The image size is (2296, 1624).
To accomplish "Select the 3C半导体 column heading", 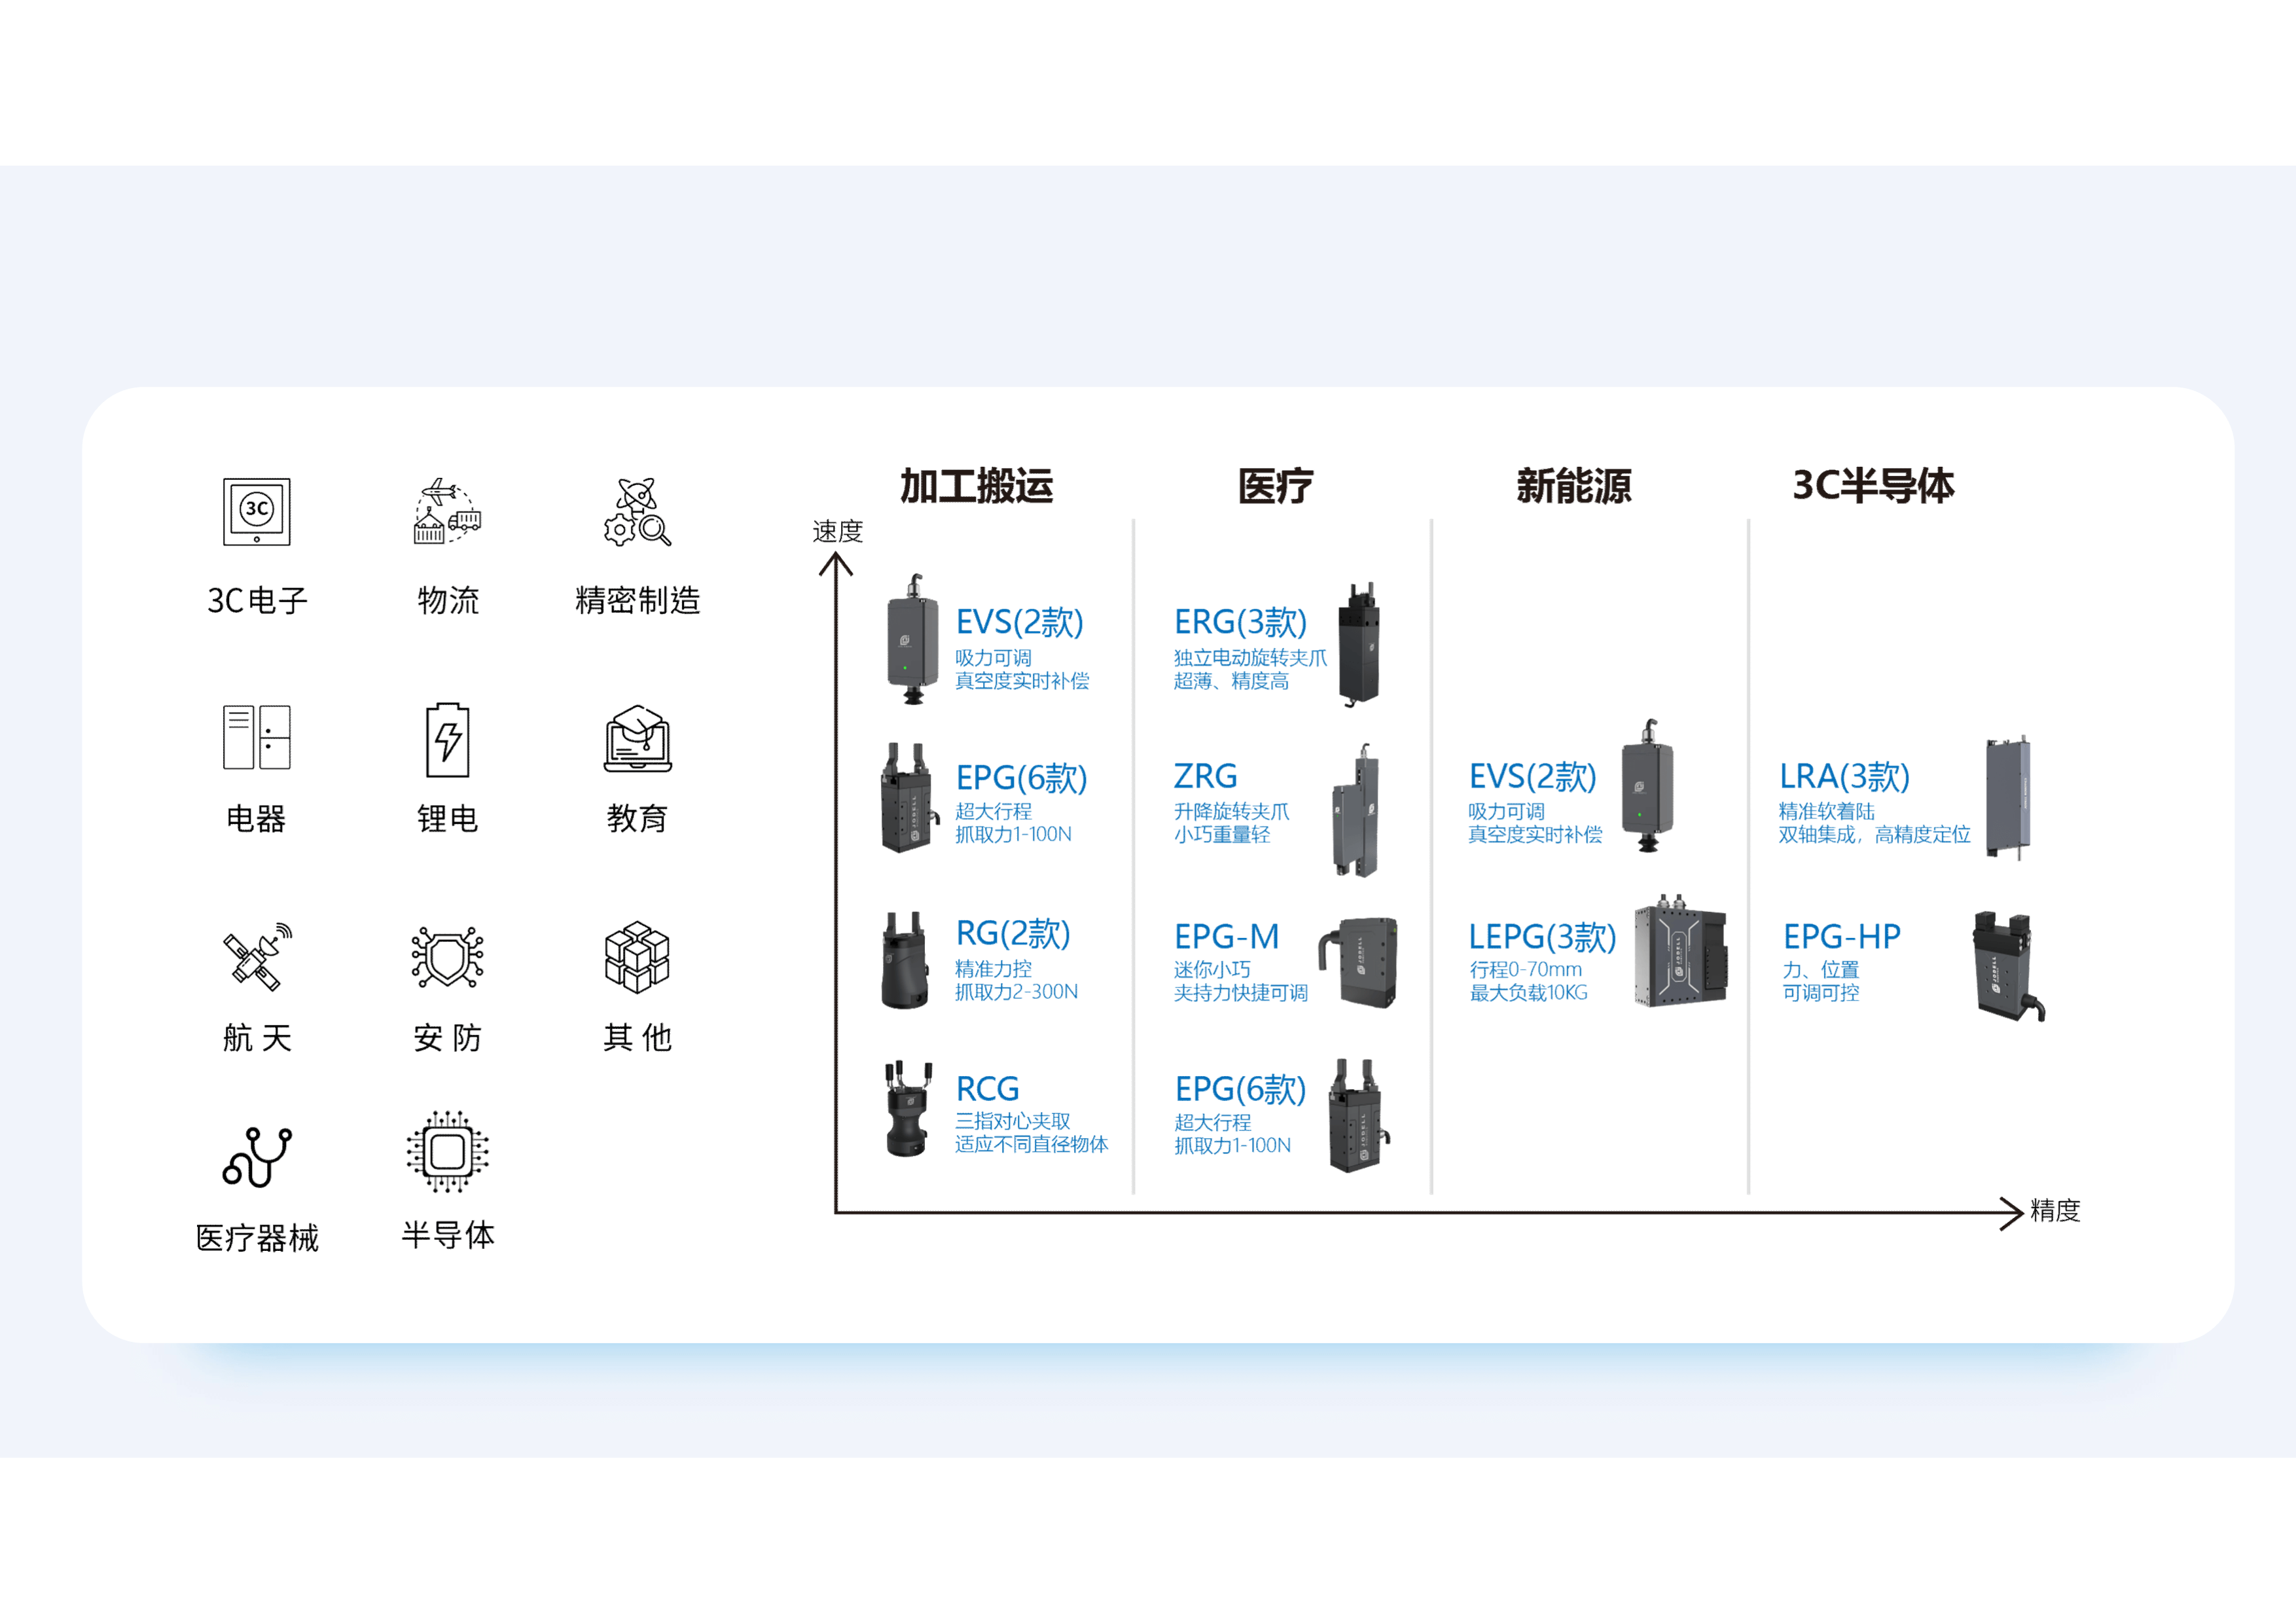I will pos(1873,486).
